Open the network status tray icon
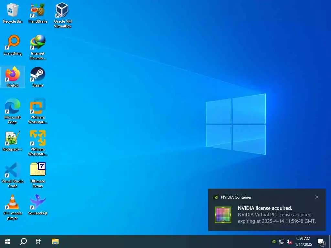The height and width of the screenshot is (248, 331). 282,242
